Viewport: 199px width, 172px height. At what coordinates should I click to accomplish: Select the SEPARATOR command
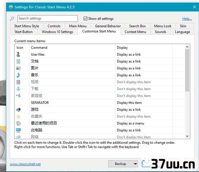(x=40, y=103)
